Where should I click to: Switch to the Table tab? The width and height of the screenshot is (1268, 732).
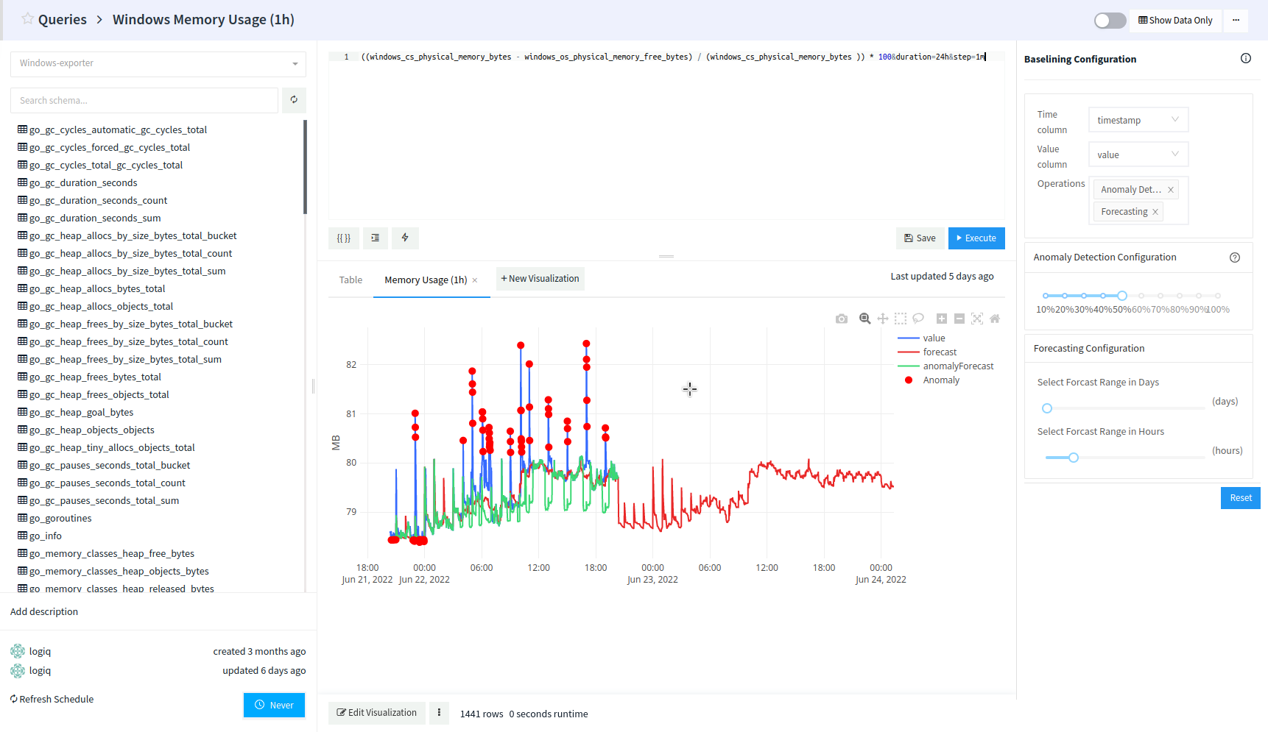pyautogui.click(x=351, y=280)
